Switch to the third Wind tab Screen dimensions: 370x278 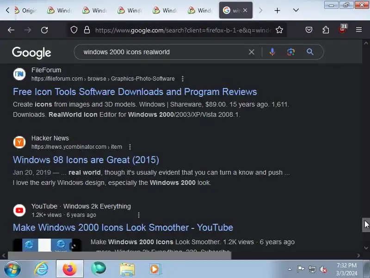pyautogui.click(x=130, y=10)
